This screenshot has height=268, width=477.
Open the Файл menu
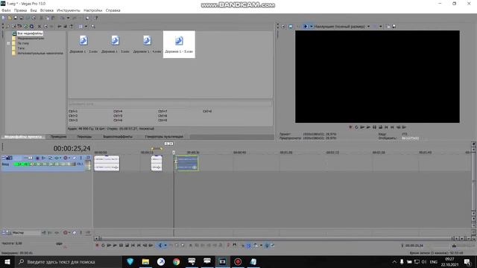6,10
